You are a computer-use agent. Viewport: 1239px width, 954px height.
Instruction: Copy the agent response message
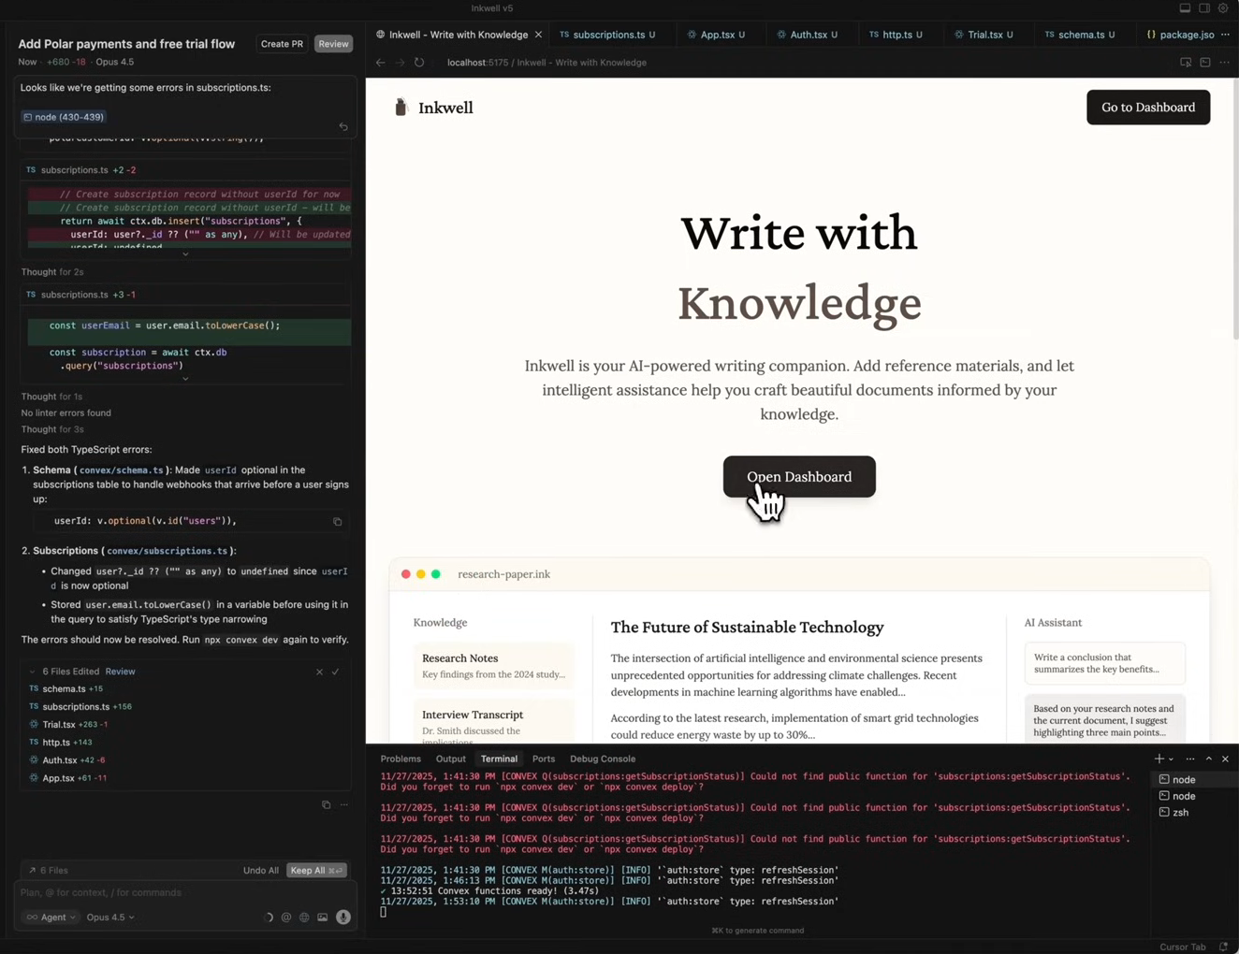pos(327,804)
